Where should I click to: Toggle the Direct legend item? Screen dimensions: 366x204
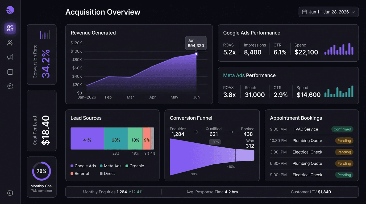pyautogui.click(x=107, y=174)
